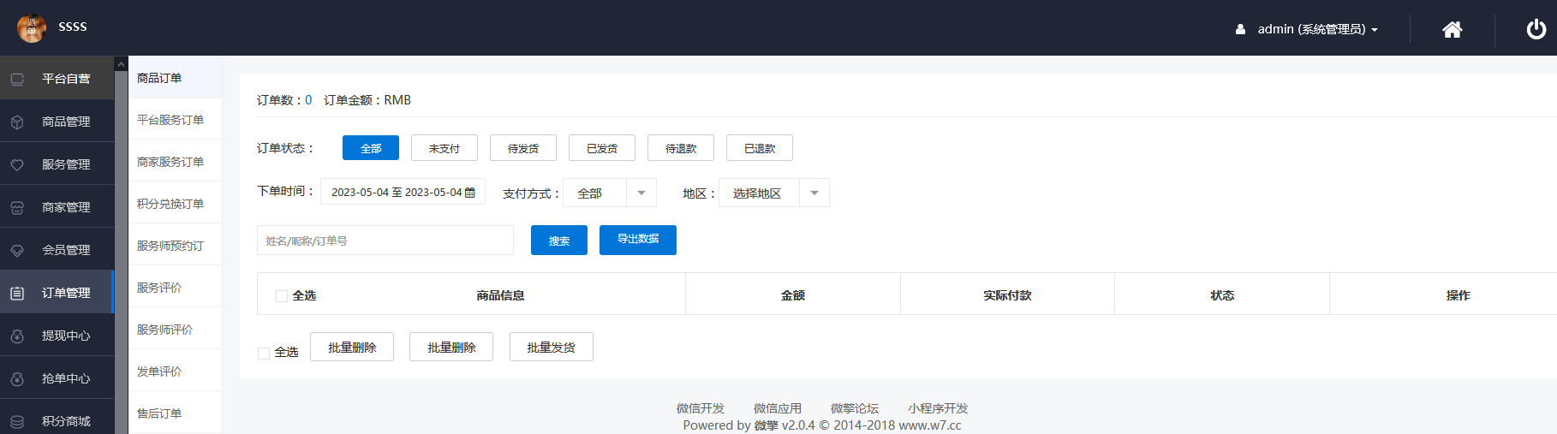The image size is (1557, 434).
Task: Go to the home page icon
Action: (1452, 29)
